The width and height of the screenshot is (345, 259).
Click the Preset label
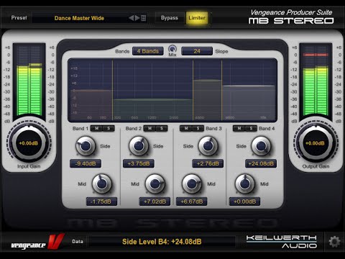(19, 18)
